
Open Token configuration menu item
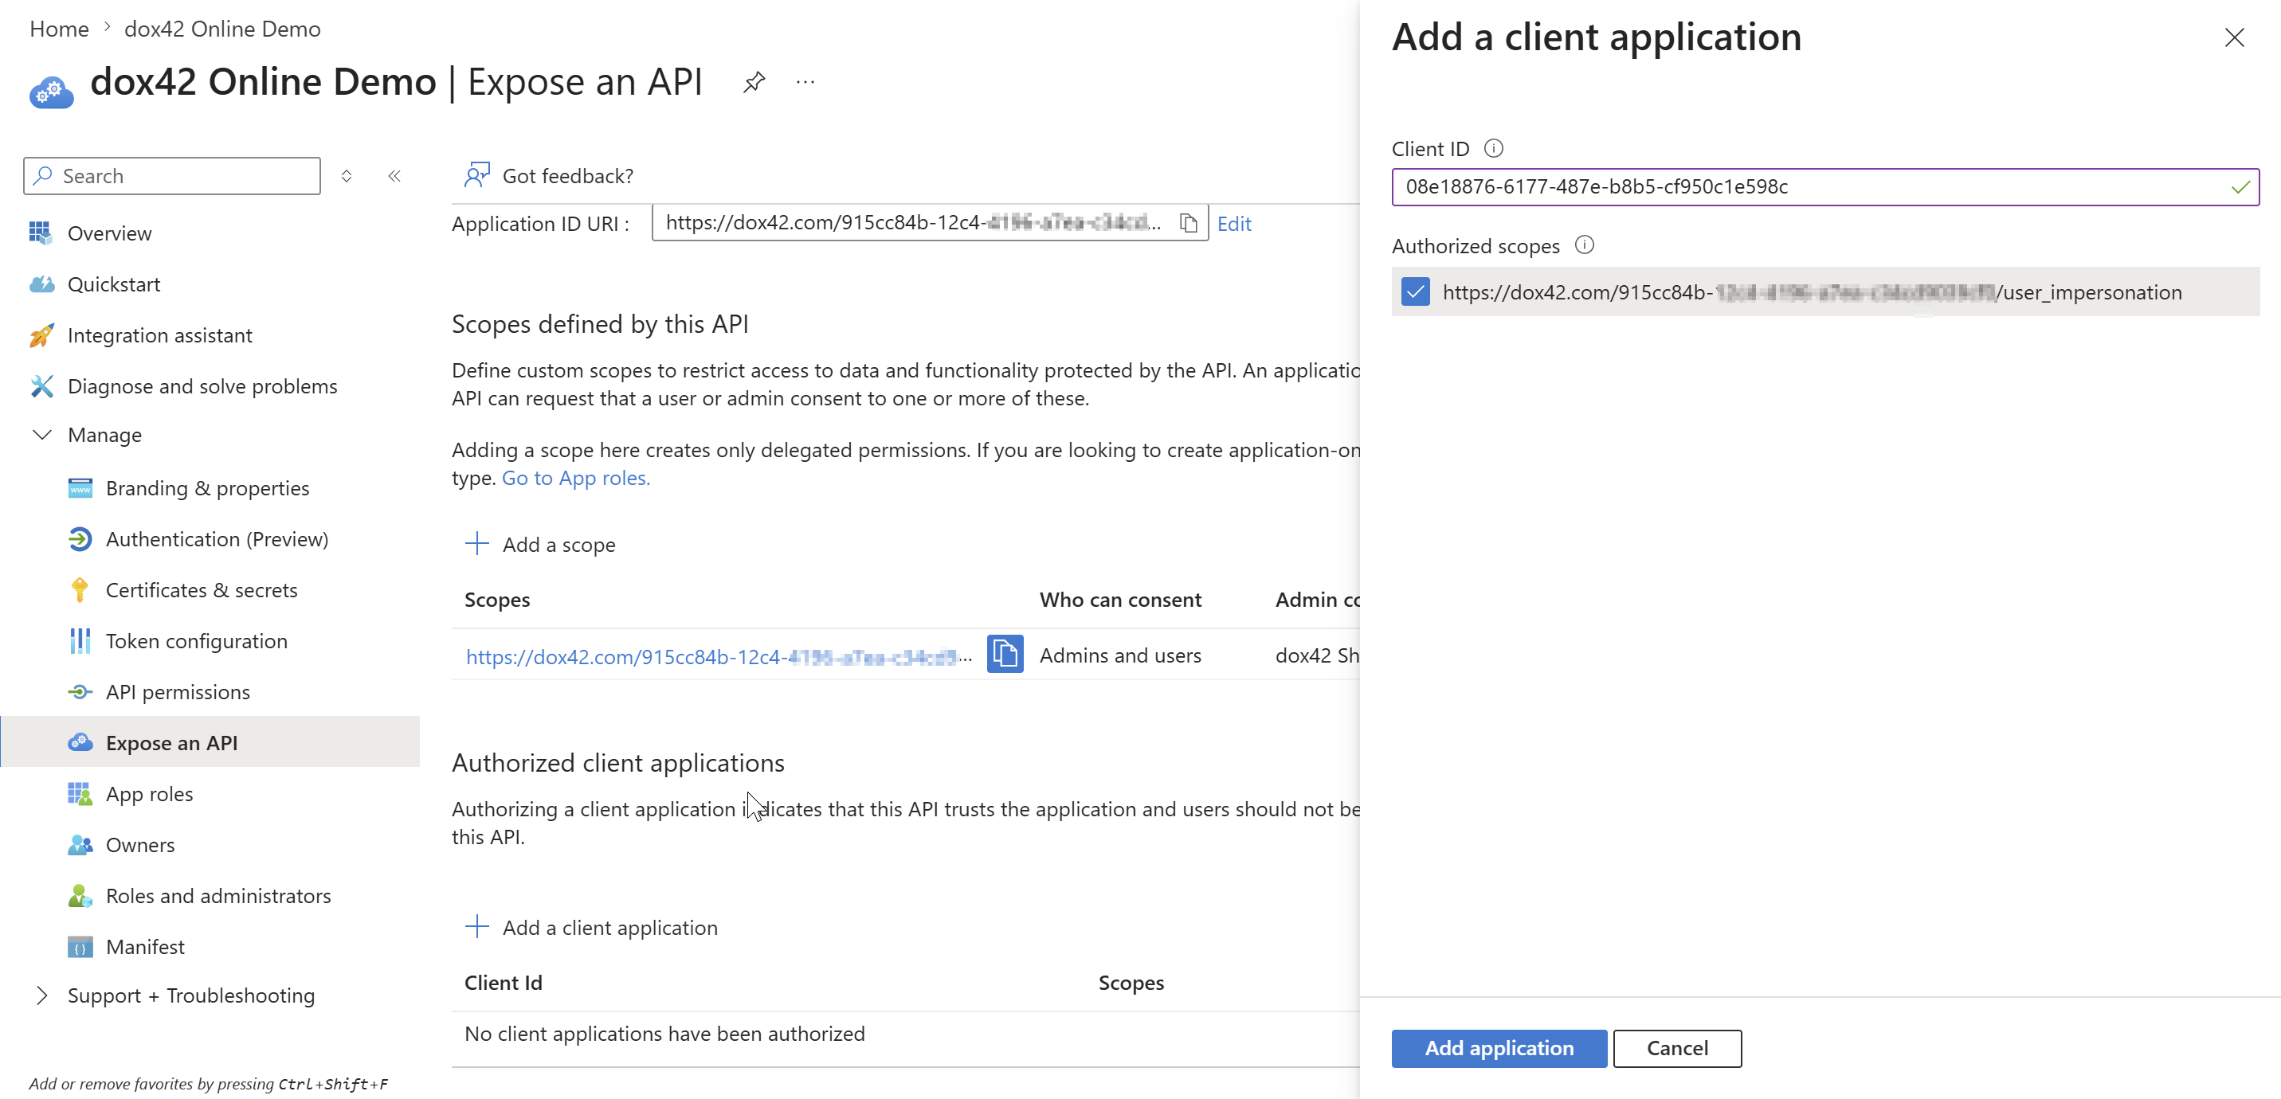point(196,640)
